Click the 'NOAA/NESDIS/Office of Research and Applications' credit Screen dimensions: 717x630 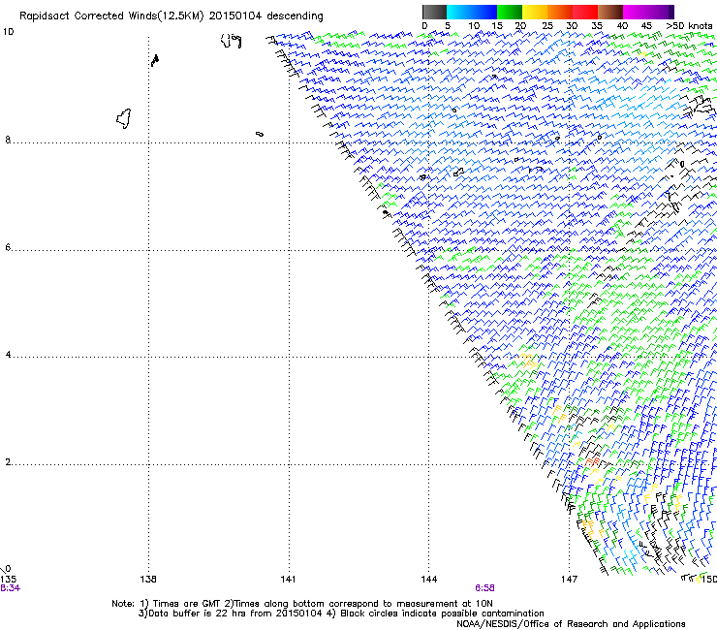[x=571, y=624]
